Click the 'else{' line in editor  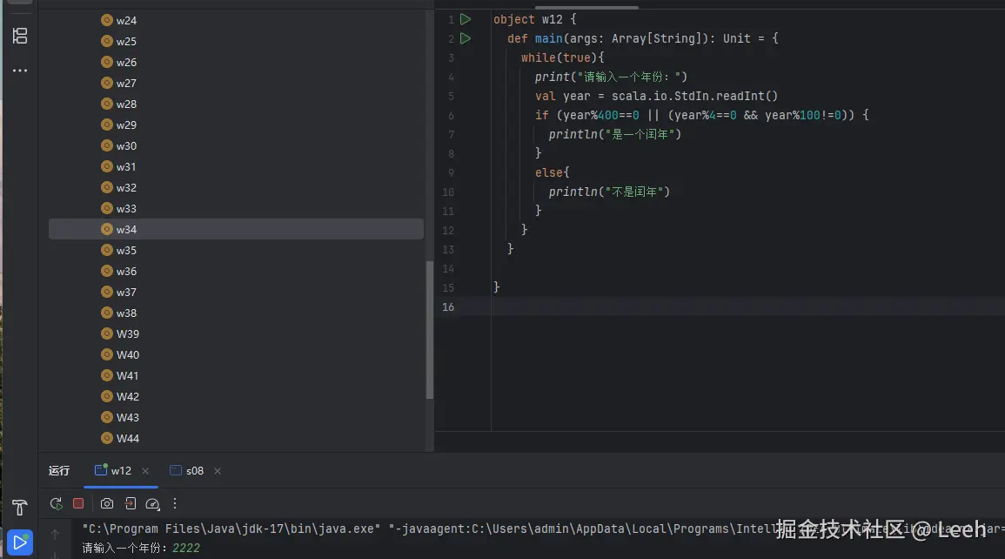pos(552,172)
